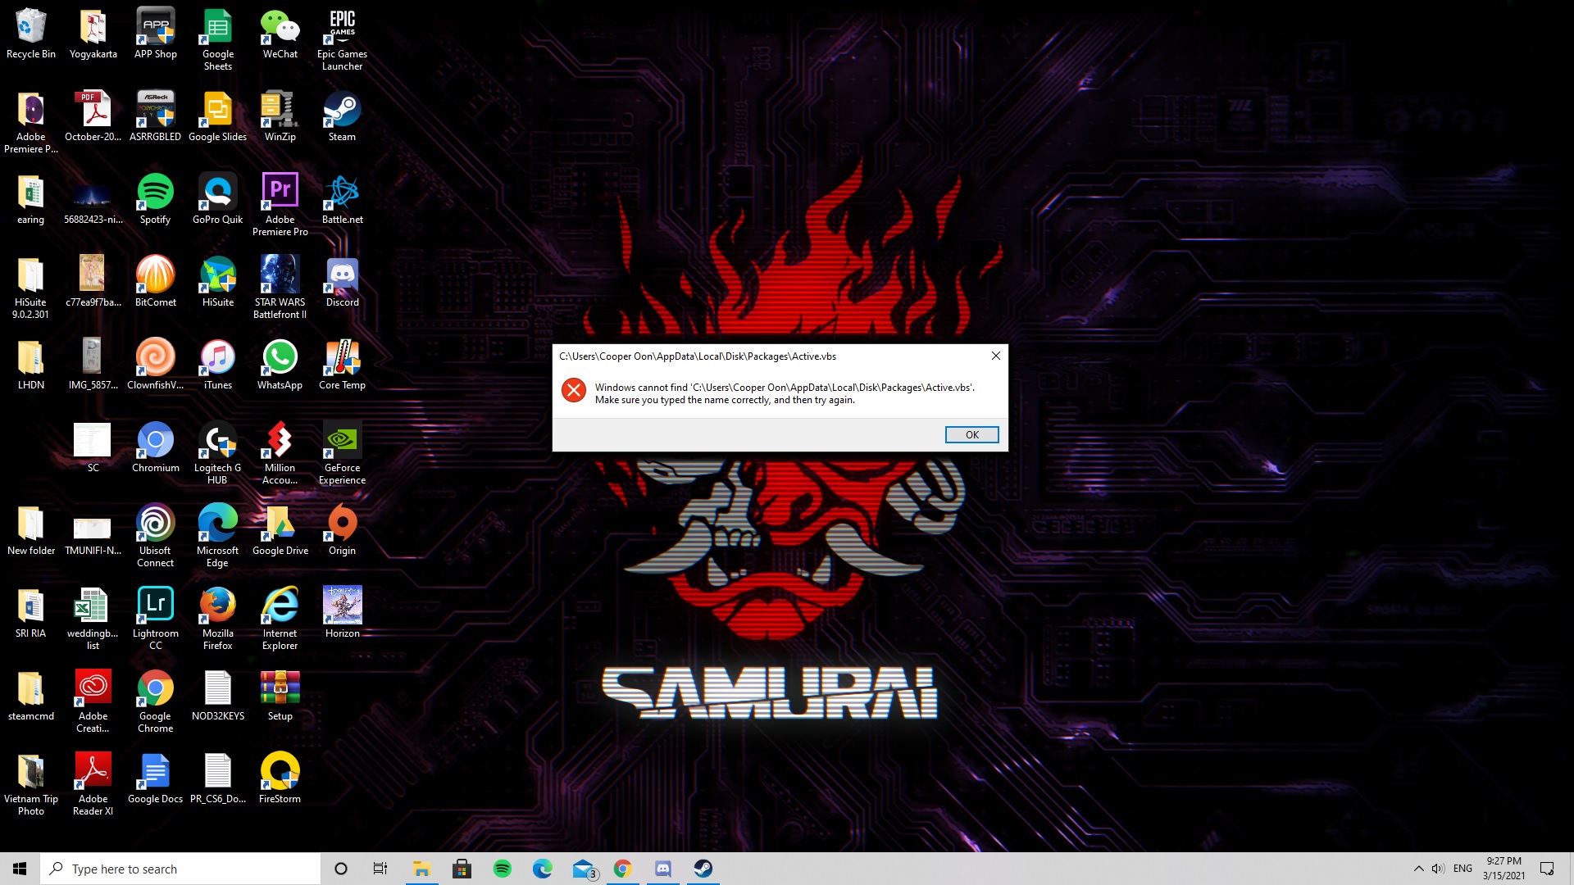Switch to Steam on the taskbar
Viewport: 1574px width, 885px height.
703,869
